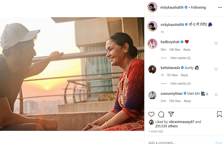The image size is (222, 144).
Task: Like the post with the heart icon
Action: (151, 114)
